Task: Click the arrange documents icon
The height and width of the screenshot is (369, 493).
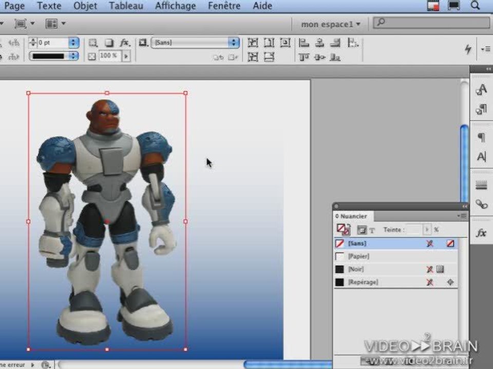Action: [x=51, y=24]
